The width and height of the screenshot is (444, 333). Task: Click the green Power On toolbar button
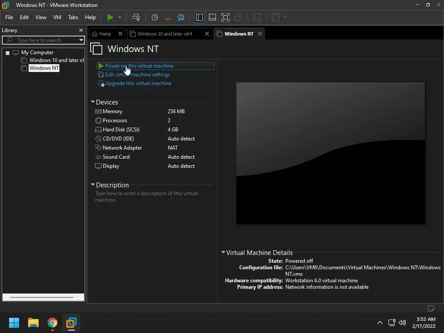coord(110,17)
